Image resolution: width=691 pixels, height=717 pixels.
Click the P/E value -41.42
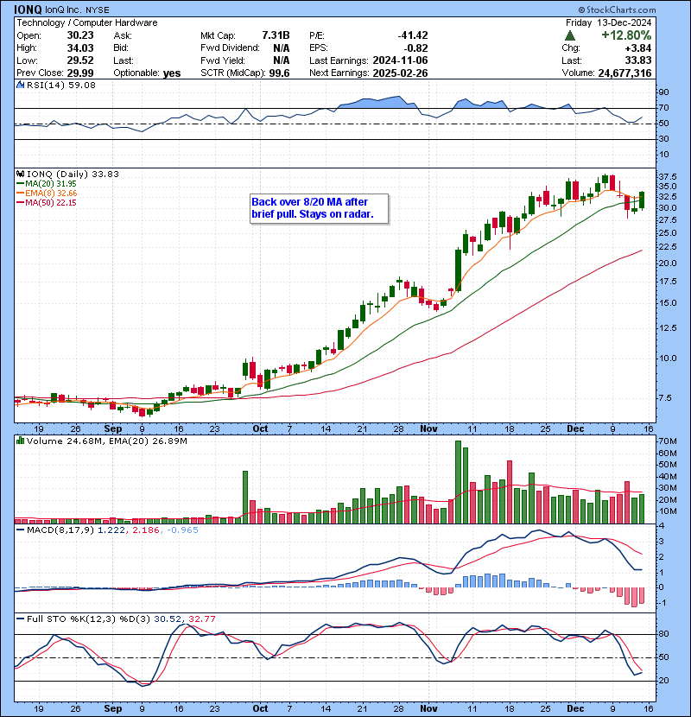[413, 35]
